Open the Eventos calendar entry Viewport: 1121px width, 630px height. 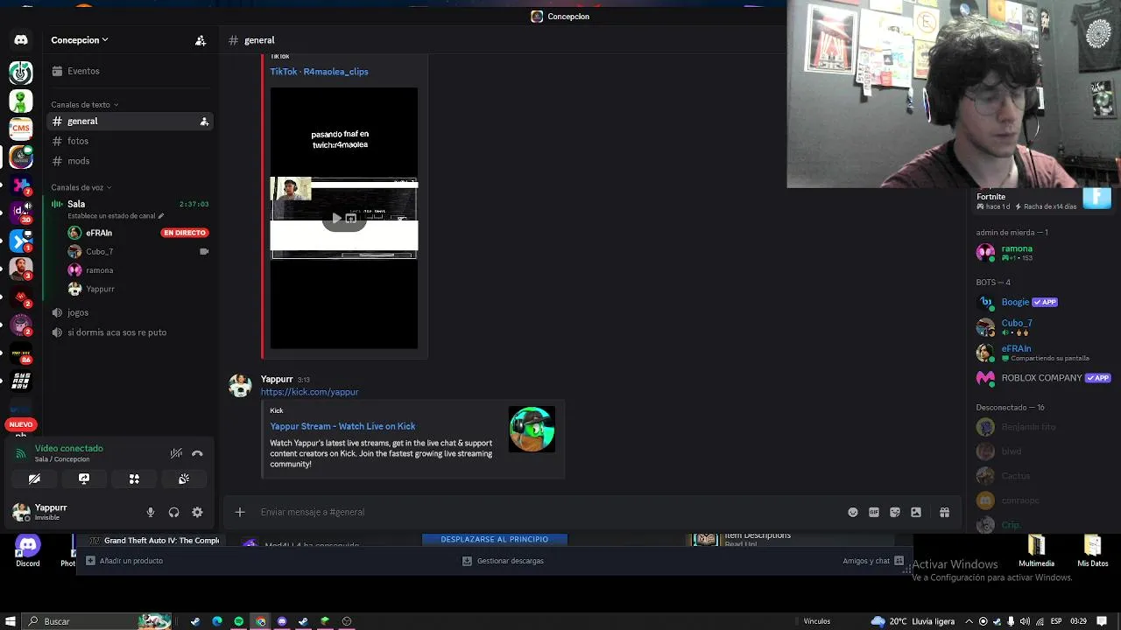(131, 71)
